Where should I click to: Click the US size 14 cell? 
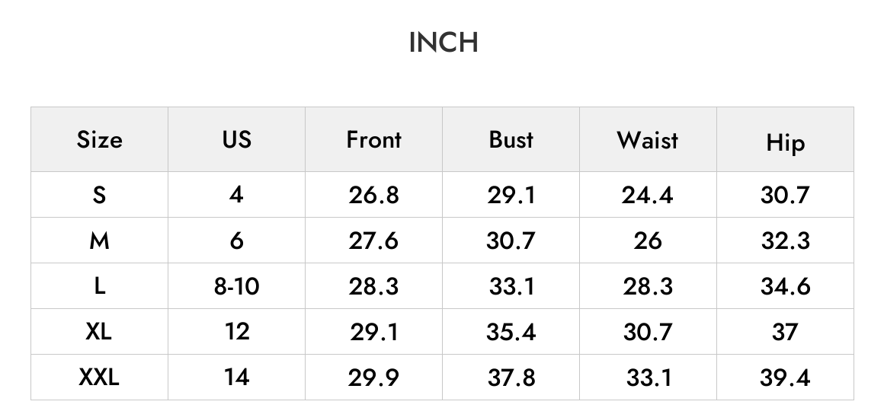point(236,378)
